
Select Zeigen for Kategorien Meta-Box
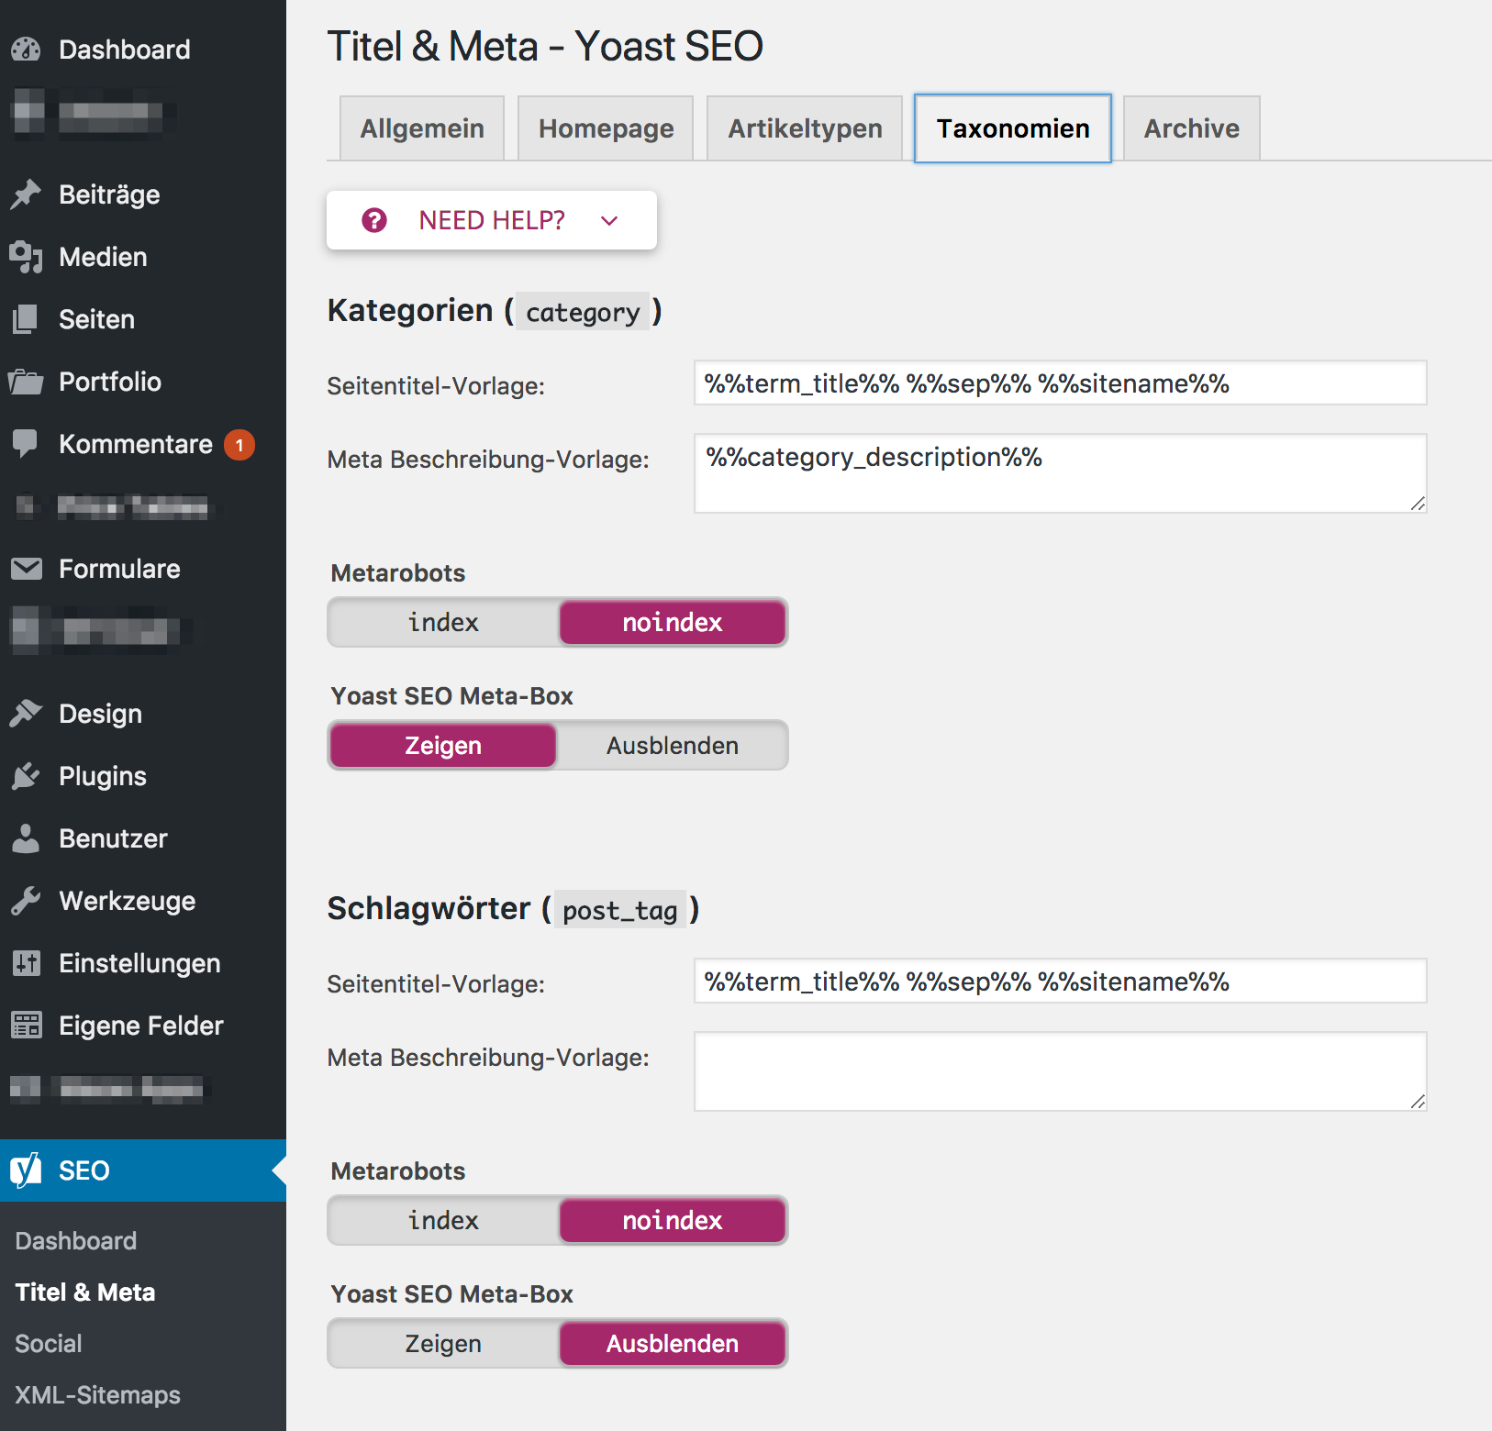pos(443,746)
